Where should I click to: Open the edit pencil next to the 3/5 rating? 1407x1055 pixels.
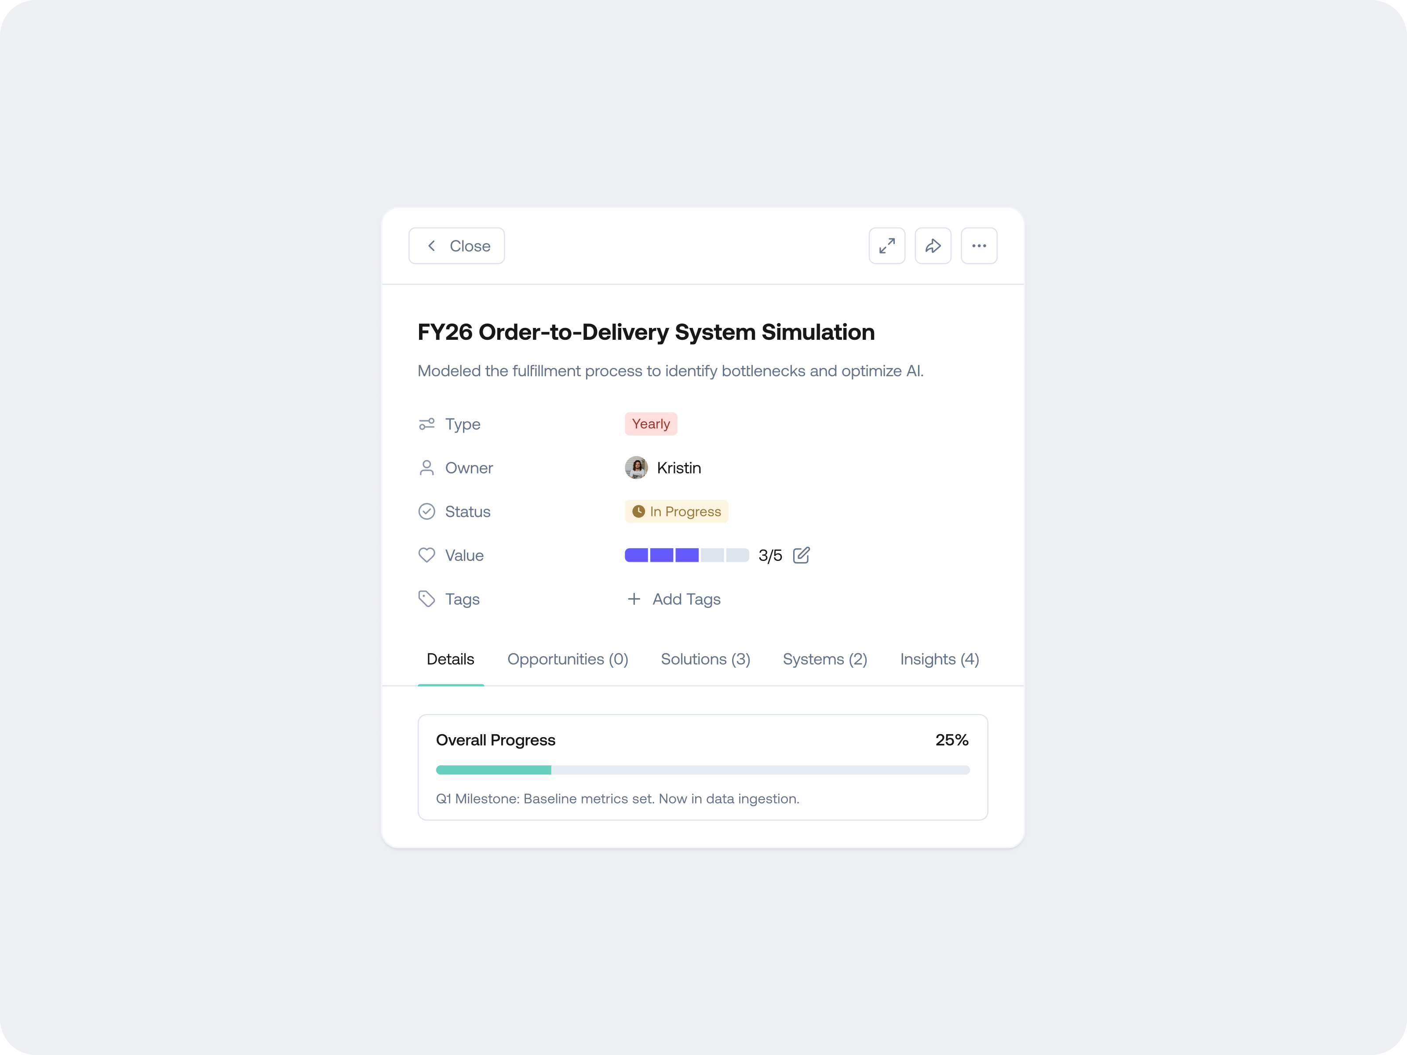(x=802, y=555)
